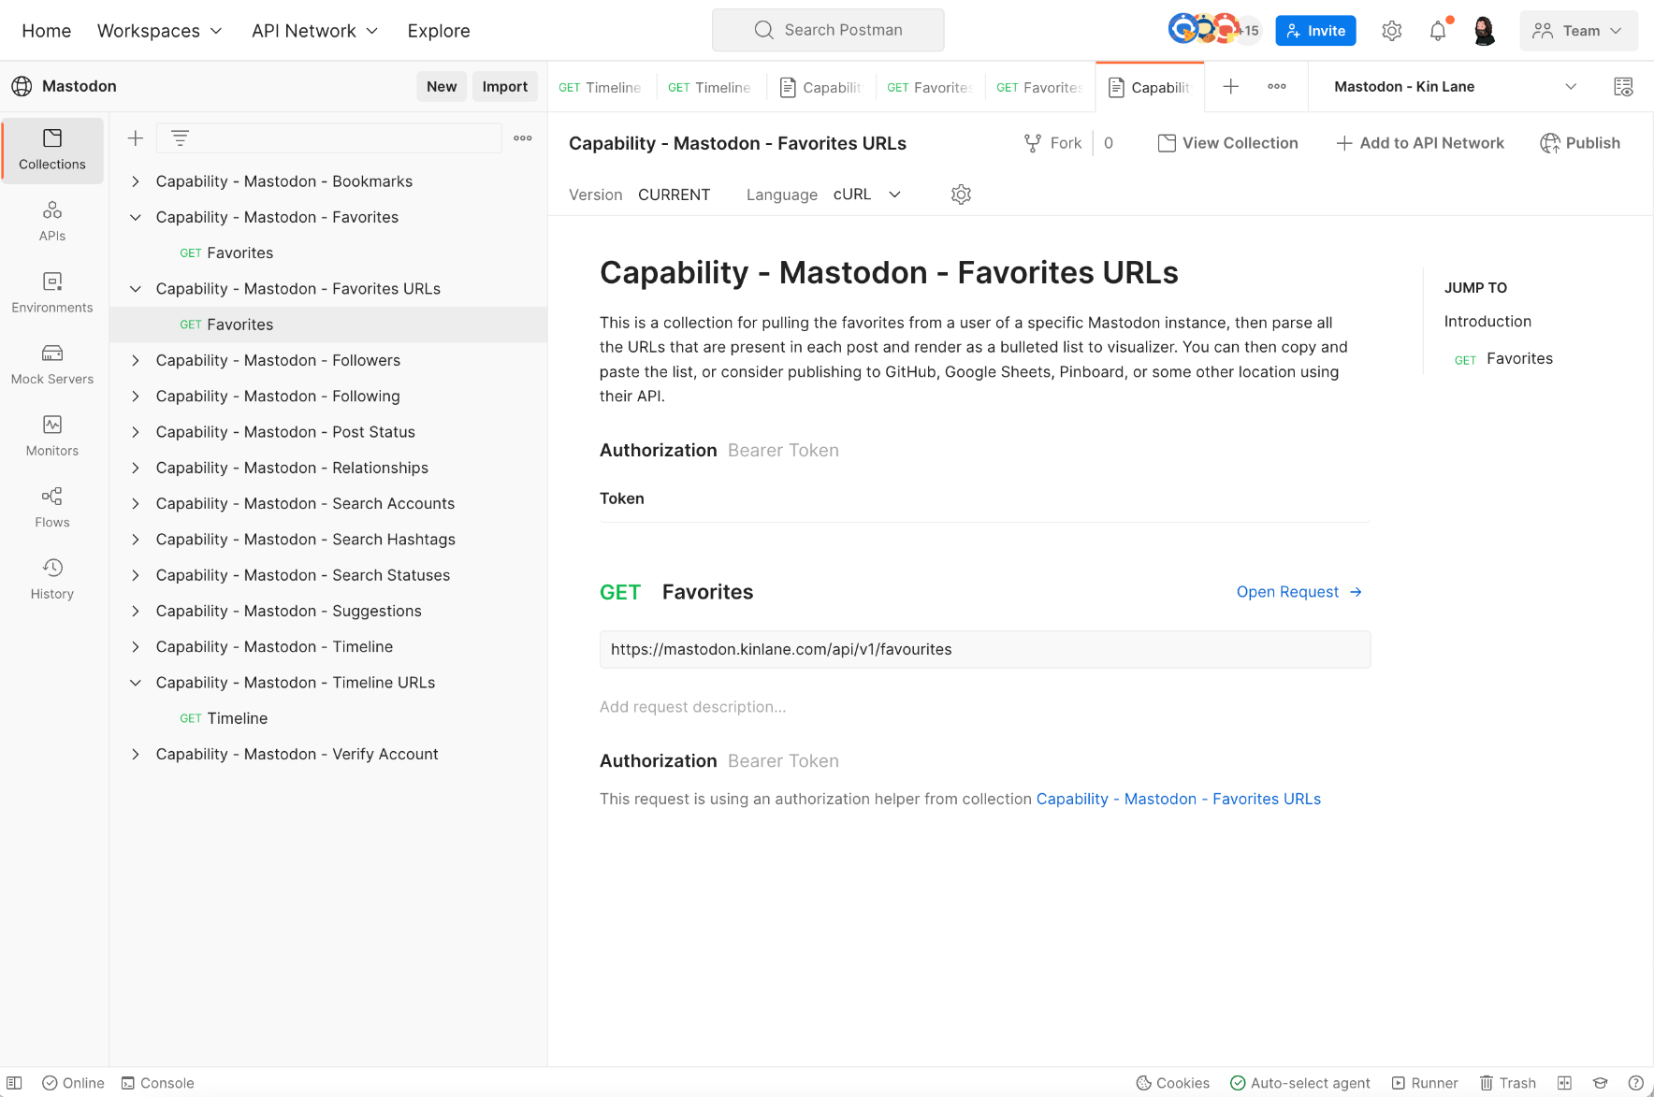Click the favourites API URL box
1654x1097 pixels.
click(x=985, y=649)
